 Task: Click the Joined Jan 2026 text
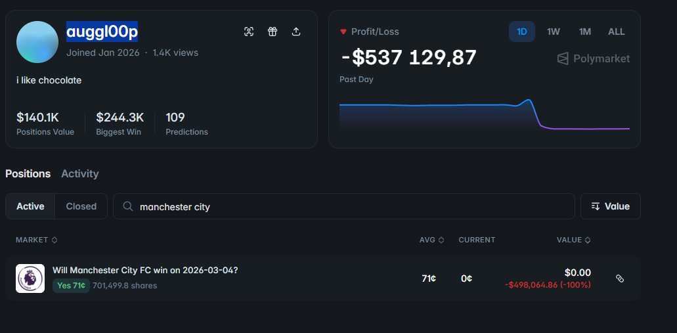coord(102,53)
